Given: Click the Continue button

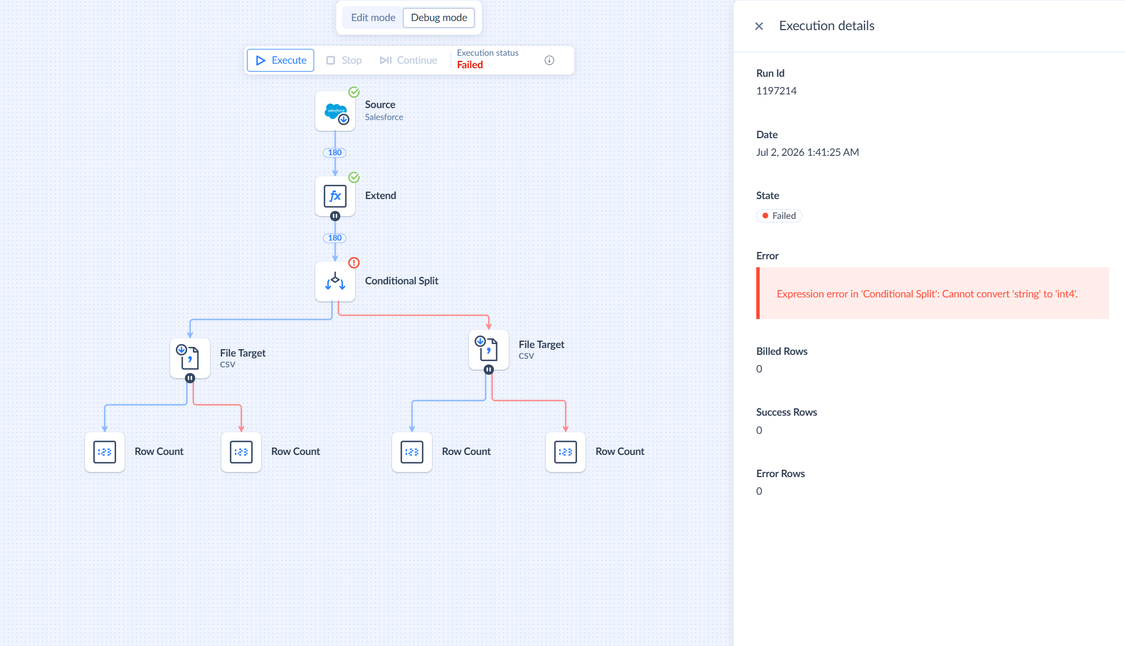Looking at the screenshot, I should click(x=409, y=60).
